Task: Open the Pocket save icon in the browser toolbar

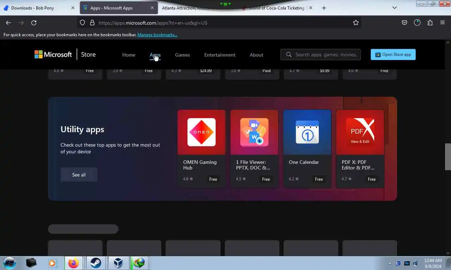Action: coord(404,22)
